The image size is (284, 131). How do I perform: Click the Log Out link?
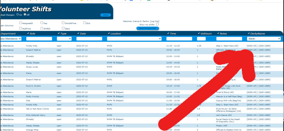[155, 21]
